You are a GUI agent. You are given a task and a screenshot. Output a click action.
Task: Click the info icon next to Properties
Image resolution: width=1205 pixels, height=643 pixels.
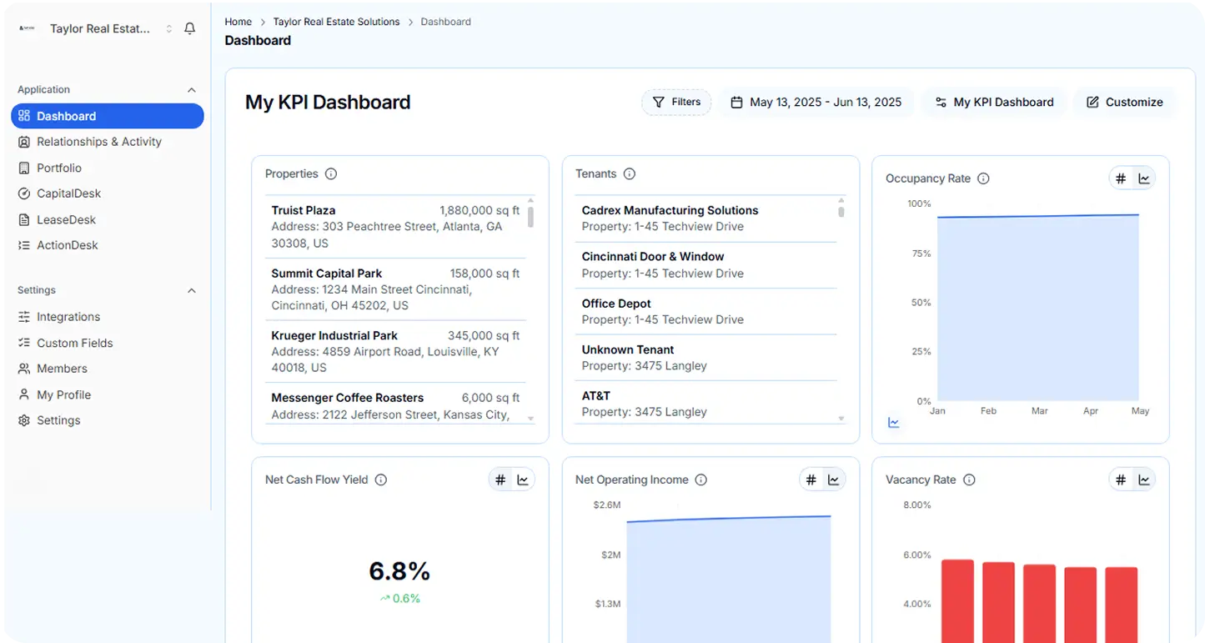pyautogui.click(x=331, y=174)
